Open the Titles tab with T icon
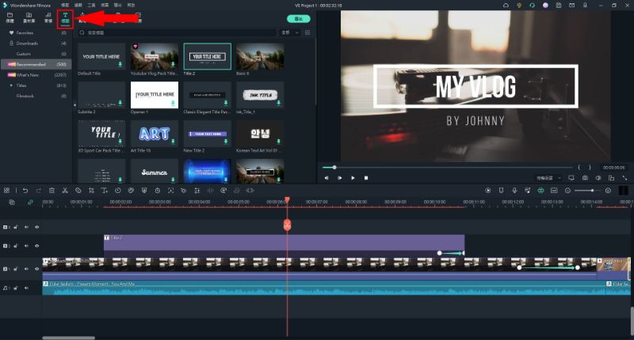This screenshot has height=340, width=634. tap(65, 17)
